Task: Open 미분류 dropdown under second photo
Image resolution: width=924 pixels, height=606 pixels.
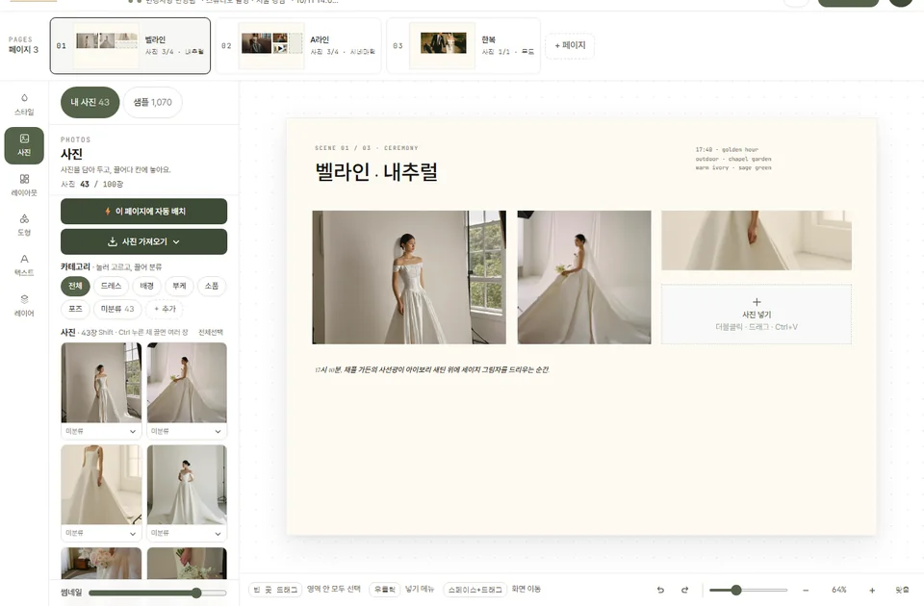Action: (x=187, y=431)
